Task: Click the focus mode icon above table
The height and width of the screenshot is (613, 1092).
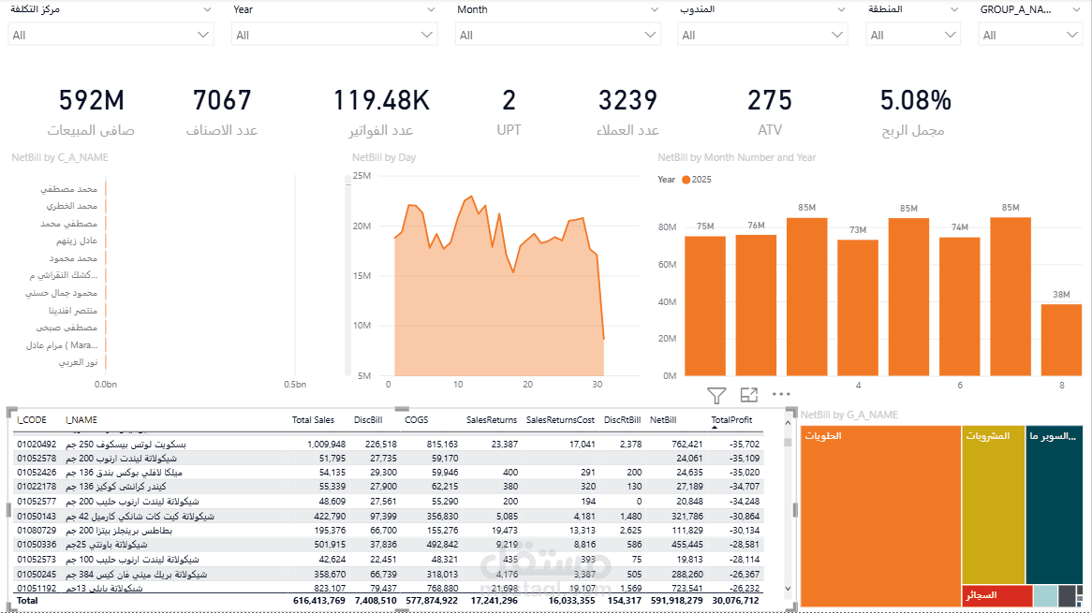Action: 748,395
